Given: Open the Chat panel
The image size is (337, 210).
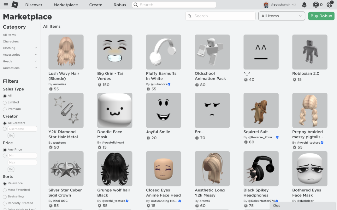Looking at the screenshot, I should [x=303, y=206].
